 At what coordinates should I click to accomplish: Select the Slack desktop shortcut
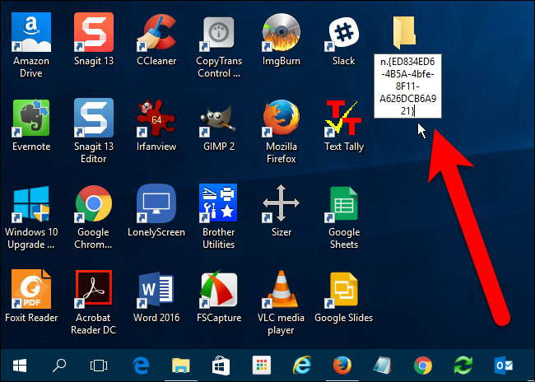click(x=343, y=33)
